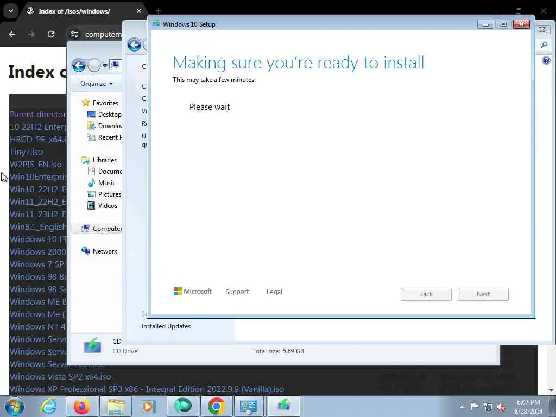Click the Control Panel search magnifier icon
Screen dimensions: 556x417
click(544, 45)
